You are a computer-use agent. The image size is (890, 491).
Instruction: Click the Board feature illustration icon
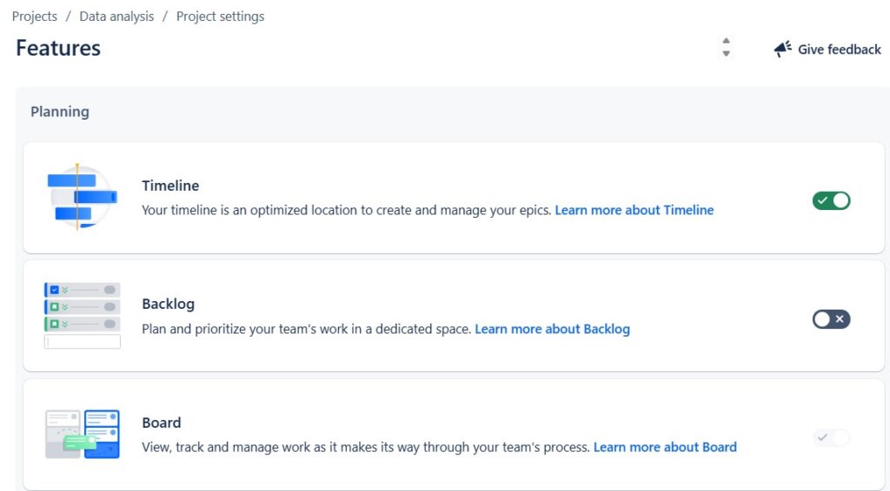coord(82,435)
